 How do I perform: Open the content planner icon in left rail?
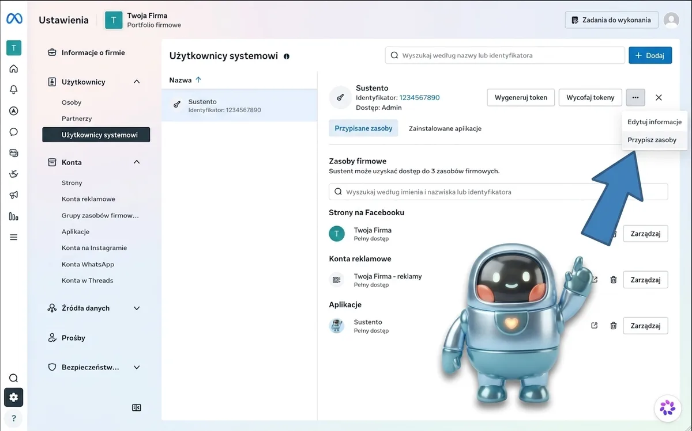pos(14,153)
